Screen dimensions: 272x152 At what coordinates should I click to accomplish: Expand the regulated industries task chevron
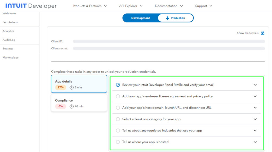255,131
